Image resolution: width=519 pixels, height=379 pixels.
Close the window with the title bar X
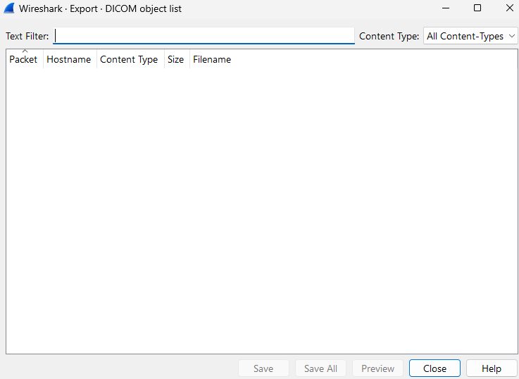[509, 8]
